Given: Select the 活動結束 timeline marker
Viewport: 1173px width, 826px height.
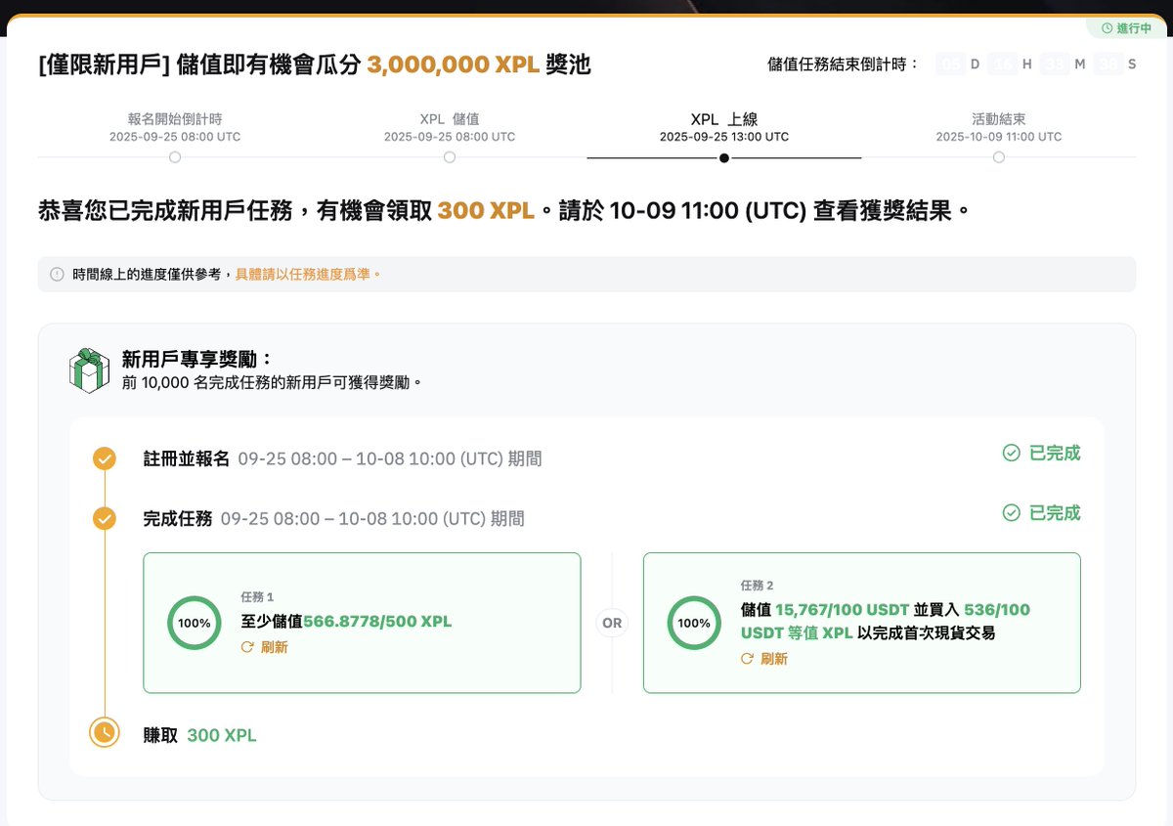Looking at the screenshot, I should pos(998,157).
